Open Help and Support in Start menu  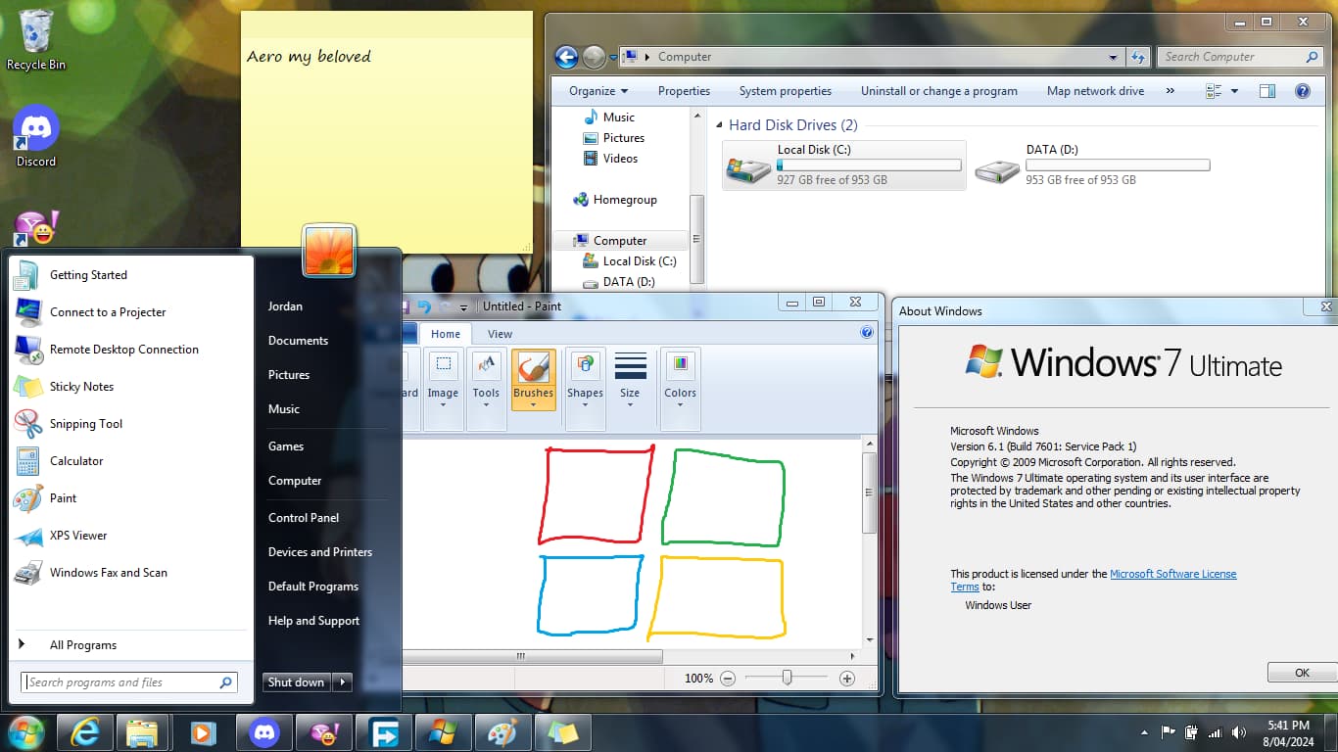[x=313, y=621]
